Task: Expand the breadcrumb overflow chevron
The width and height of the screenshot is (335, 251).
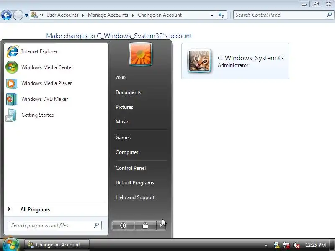Action: pos(41,15)
